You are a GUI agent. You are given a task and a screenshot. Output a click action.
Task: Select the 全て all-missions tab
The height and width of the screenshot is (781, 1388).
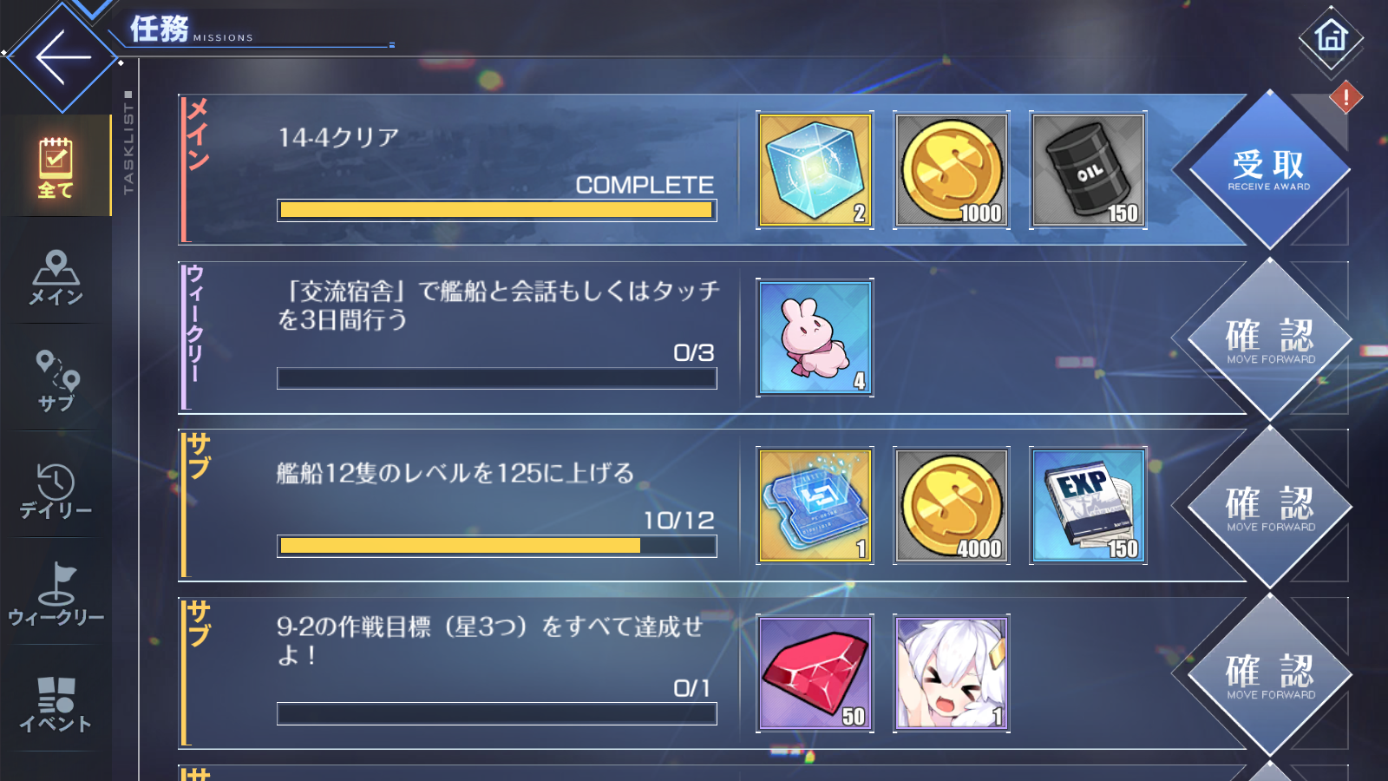56,167
